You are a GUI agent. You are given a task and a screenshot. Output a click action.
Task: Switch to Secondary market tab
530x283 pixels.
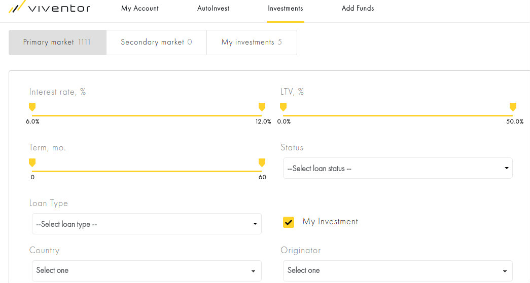156,42
